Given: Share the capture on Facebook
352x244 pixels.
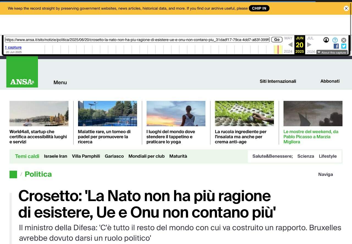Looking at the screenshot, I should [336, 46].
